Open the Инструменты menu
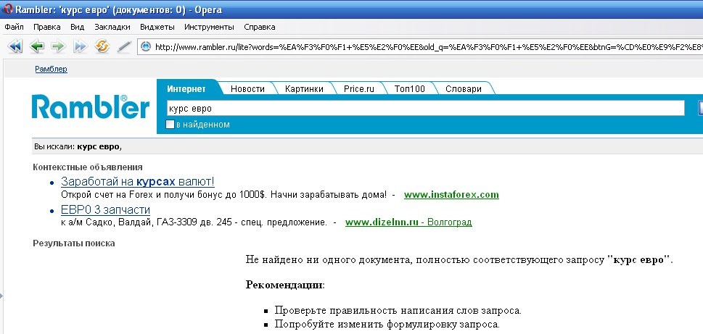 pos(209,27)
